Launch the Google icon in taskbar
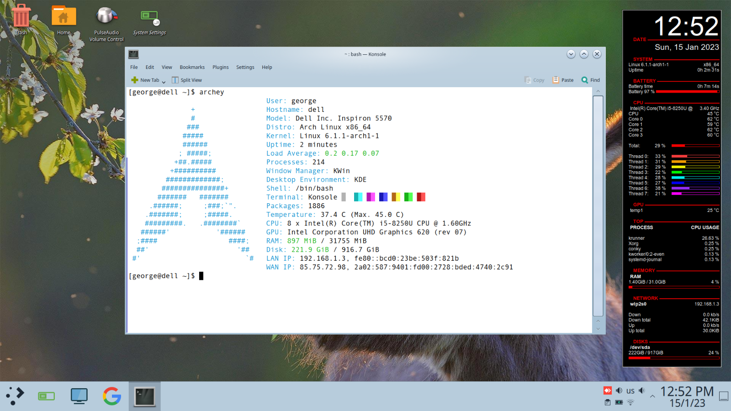The width and height of the screenshot is (731, 411). [112, 396]
